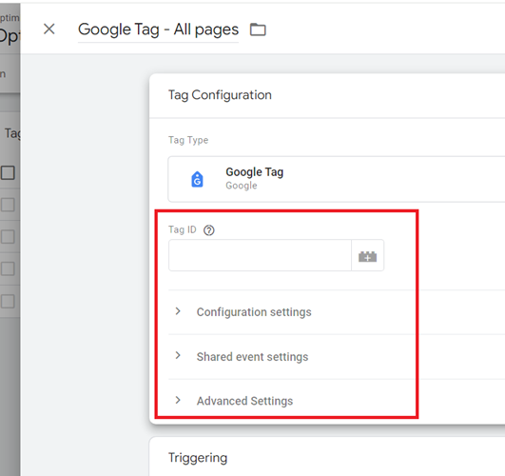
Task: Close the tag editor panel
Action: pos(49,29)
